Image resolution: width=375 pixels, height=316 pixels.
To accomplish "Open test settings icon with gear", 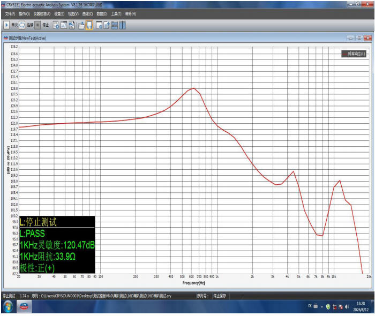I will click(x=56, y=25).
